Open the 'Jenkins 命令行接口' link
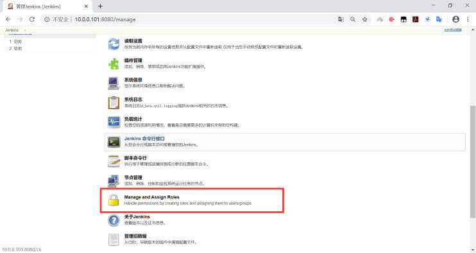The width and height of the screenshot is (476, 253). point(144,139)
